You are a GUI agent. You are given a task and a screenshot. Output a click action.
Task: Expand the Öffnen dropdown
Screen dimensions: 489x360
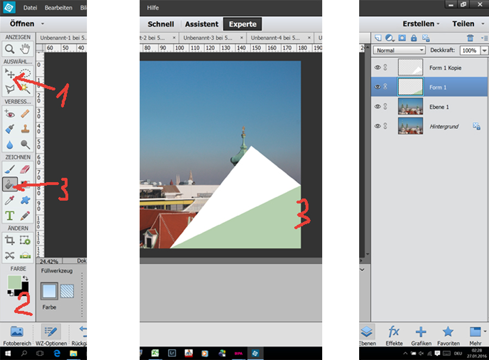[43, 24]
